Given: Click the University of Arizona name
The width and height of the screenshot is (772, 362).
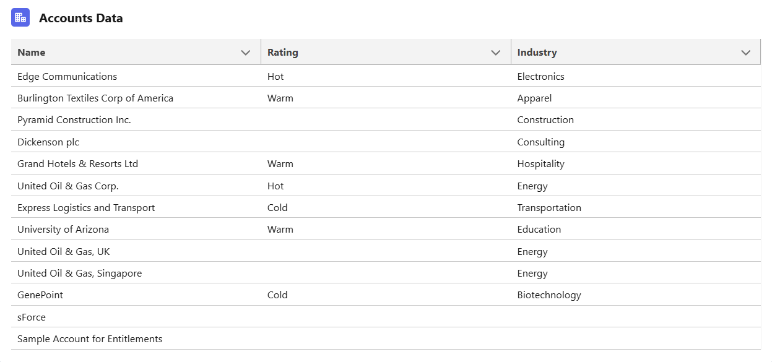Looking at the screenshot, I should pyautogui.click(x=63, y=230).
